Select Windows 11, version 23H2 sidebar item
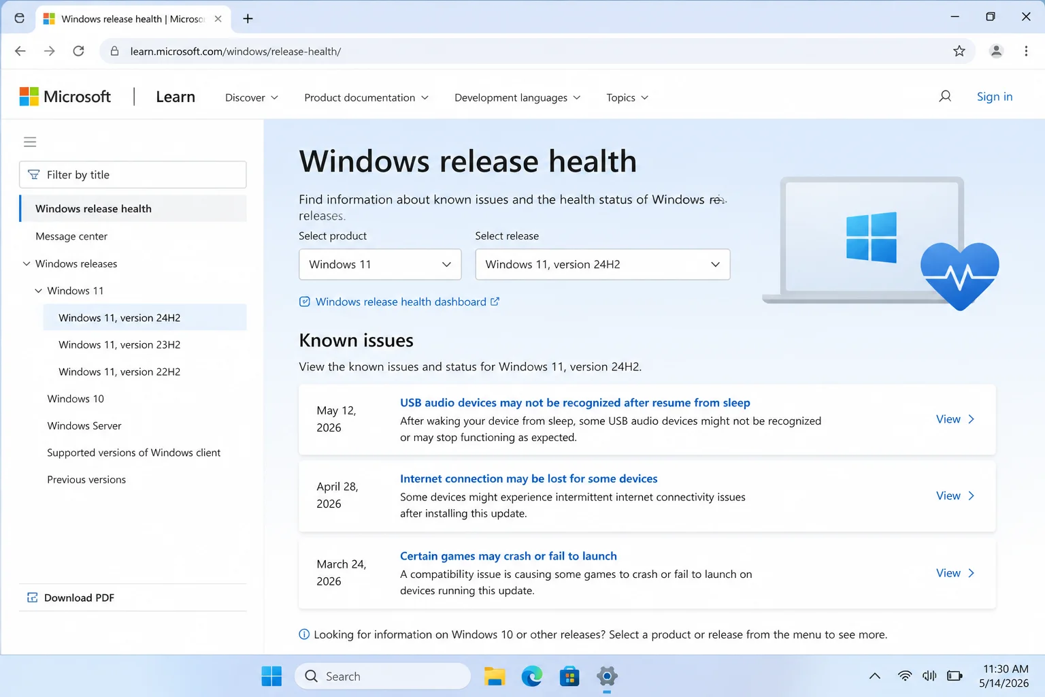Screen dimensions: 1045x697 coord(120,344)
